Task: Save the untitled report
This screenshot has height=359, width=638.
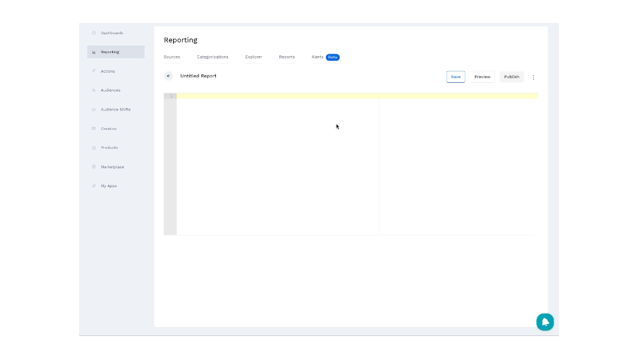Action: coord(455,77)
